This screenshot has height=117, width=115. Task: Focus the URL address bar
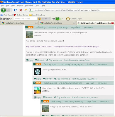pos(72,10)
